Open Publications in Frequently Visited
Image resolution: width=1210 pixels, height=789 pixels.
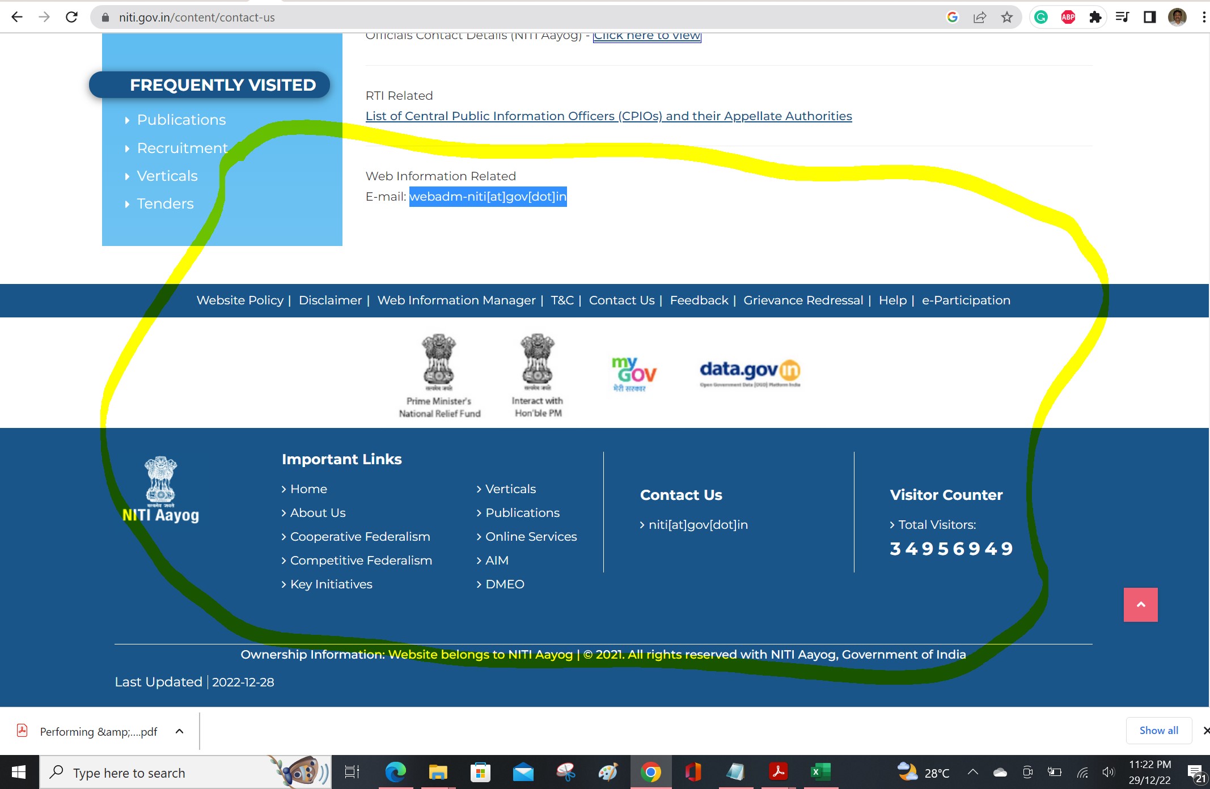(181, 120)
